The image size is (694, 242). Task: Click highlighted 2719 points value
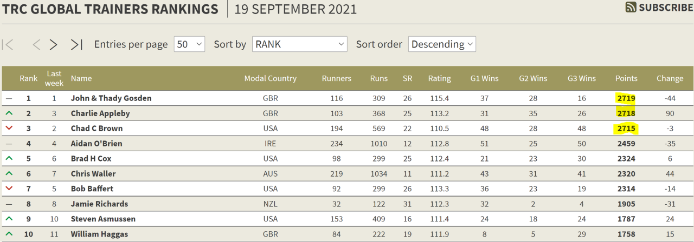point(626,98)
